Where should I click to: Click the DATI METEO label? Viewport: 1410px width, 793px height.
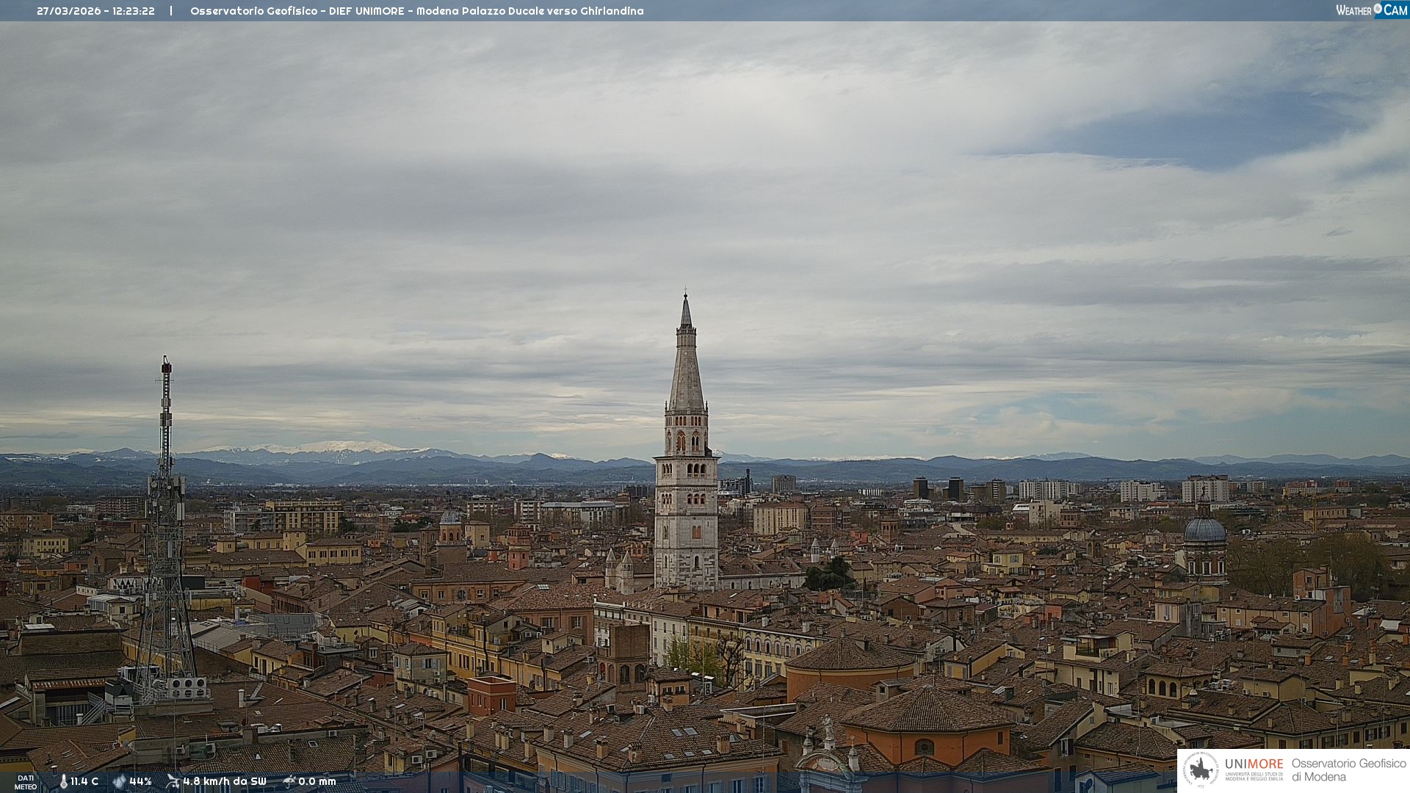point(26,782)
